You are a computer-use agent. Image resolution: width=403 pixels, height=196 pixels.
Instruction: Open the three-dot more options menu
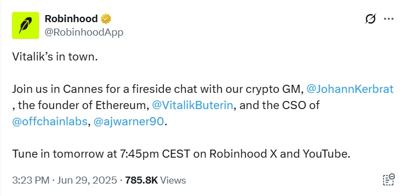click(x=388, y=19)
